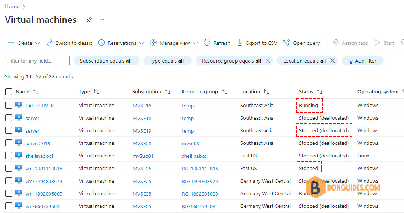
Task: Open the vm-660759503 virtual machine
Action: (x=43, y=207)
